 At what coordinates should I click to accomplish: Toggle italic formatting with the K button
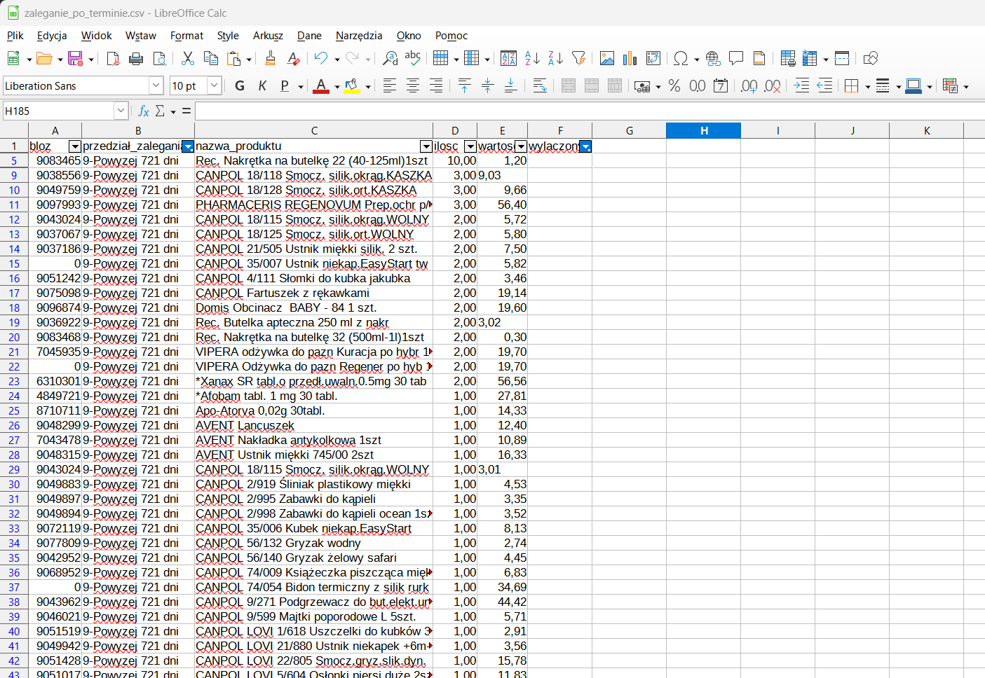[262, 86]
